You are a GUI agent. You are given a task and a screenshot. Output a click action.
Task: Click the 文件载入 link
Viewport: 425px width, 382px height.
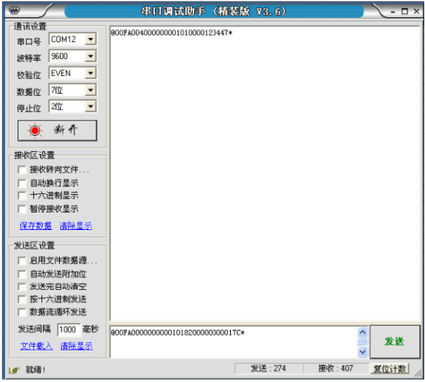tap(36, 346)
